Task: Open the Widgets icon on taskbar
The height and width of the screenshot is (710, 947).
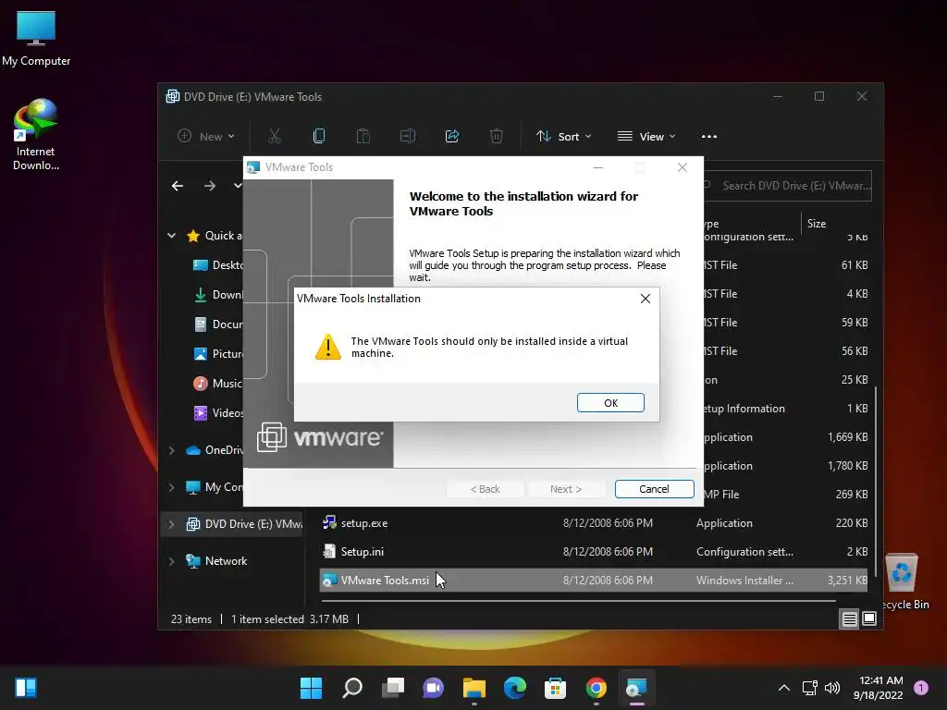Action: click(x=25, y=688)
